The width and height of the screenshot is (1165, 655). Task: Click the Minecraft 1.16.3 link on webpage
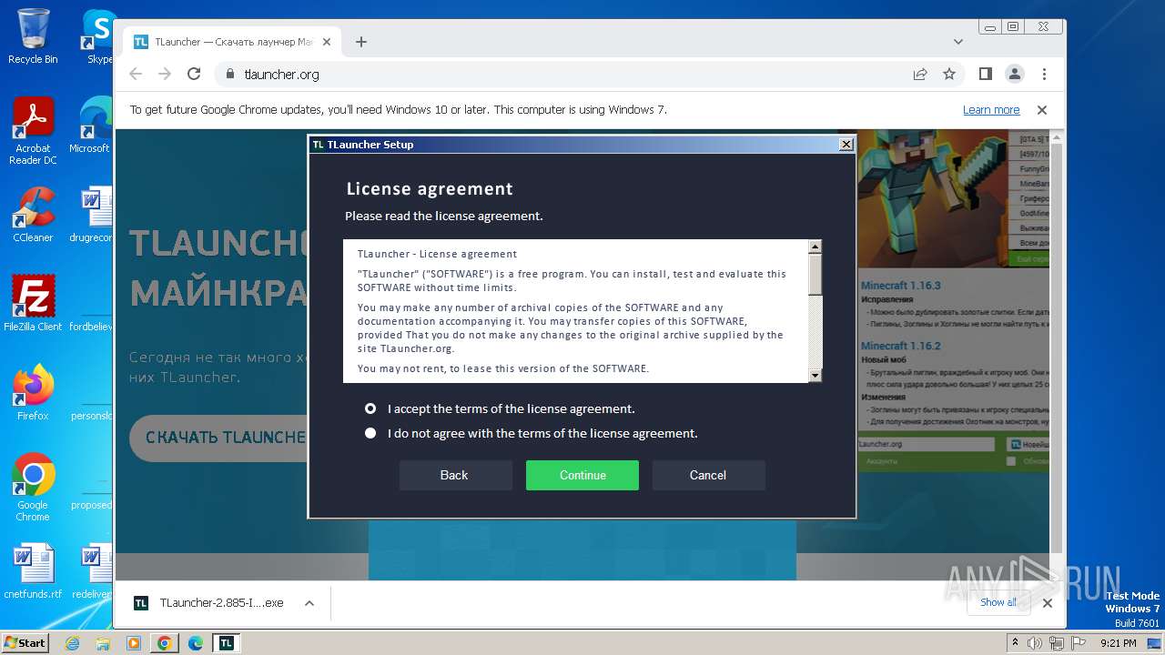point(900,285)
